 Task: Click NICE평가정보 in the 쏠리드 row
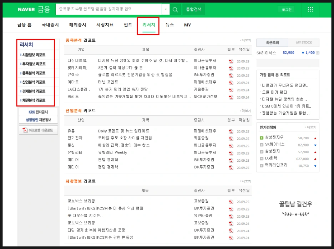(205, 97)
